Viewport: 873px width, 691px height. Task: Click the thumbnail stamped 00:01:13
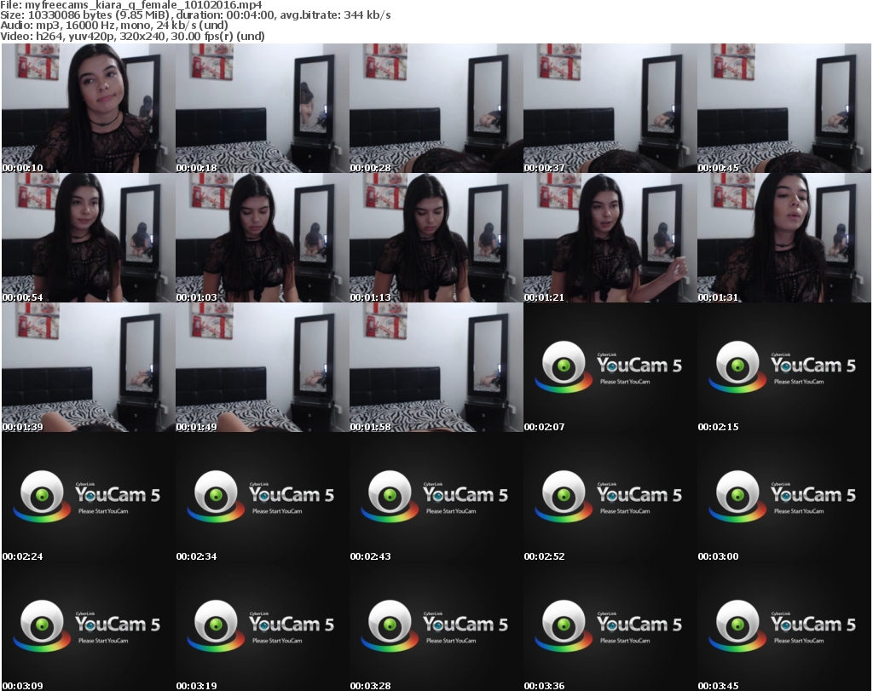tap(436, 238)
